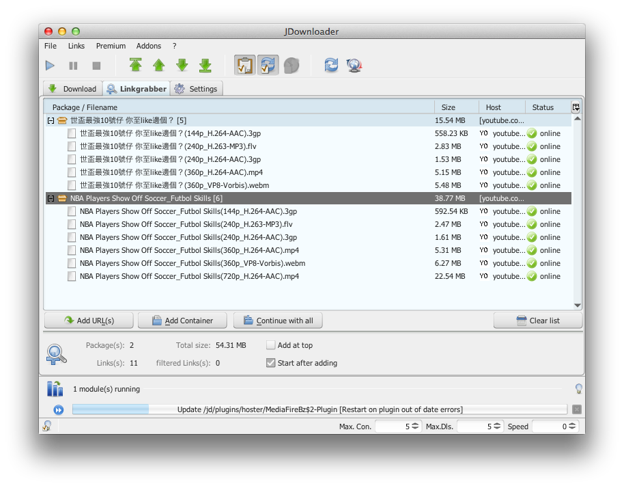Open the ? help menu
The image size is (624, 488).
click(x=174, y=46)
